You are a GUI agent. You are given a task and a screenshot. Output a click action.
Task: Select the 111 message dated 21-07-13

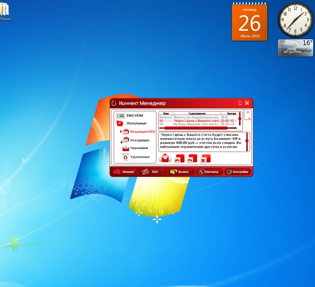pos(198,121)
